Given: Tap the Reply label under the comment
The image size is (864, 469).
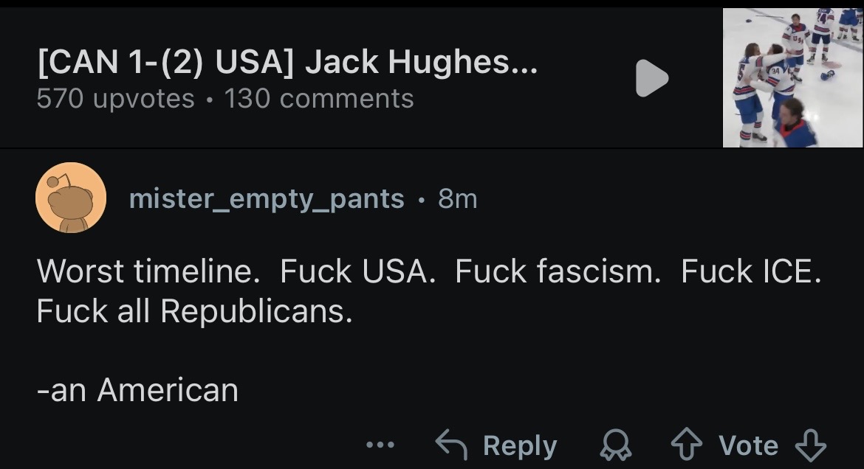Looking at the screenshot, I should [x=520, y=446].
